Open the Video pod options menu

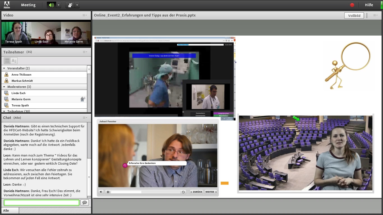[85, 15]
